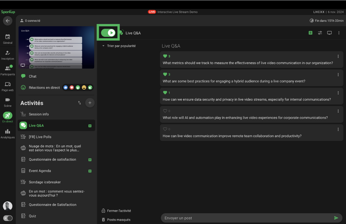Like the AI and automation question
The height and width of the screenshot is (224, 346).
click(165, 111)
